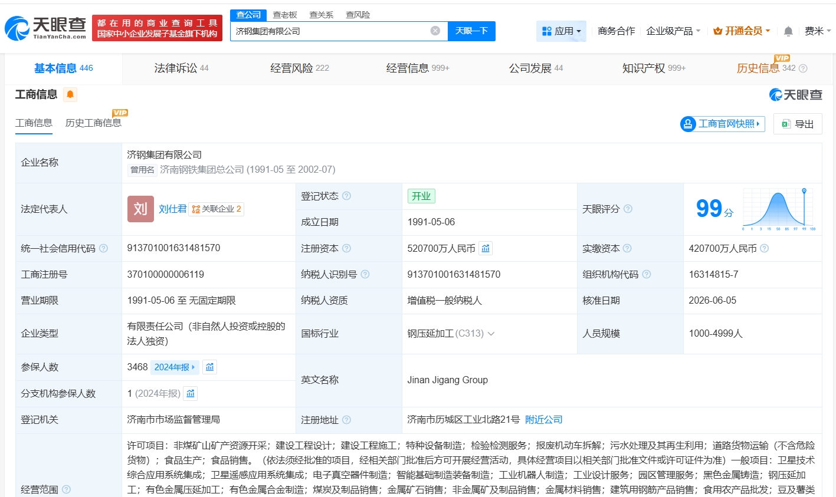Switch to the 法律诉讼 tab
836x497 pixels.
click(181, 68)
